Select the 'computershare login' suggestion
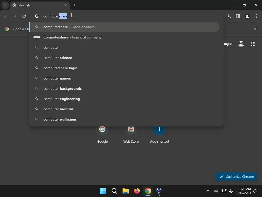Screen dimensions: 262x197 125,68
